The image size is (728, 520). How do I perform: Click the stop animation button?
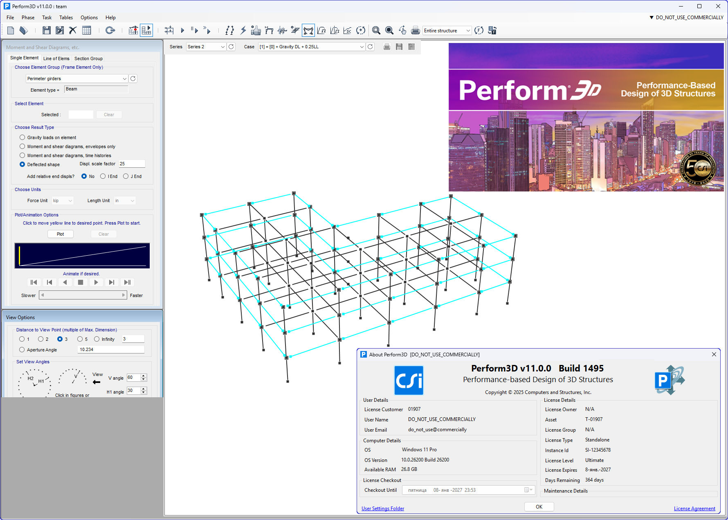[x=81, y=282]
